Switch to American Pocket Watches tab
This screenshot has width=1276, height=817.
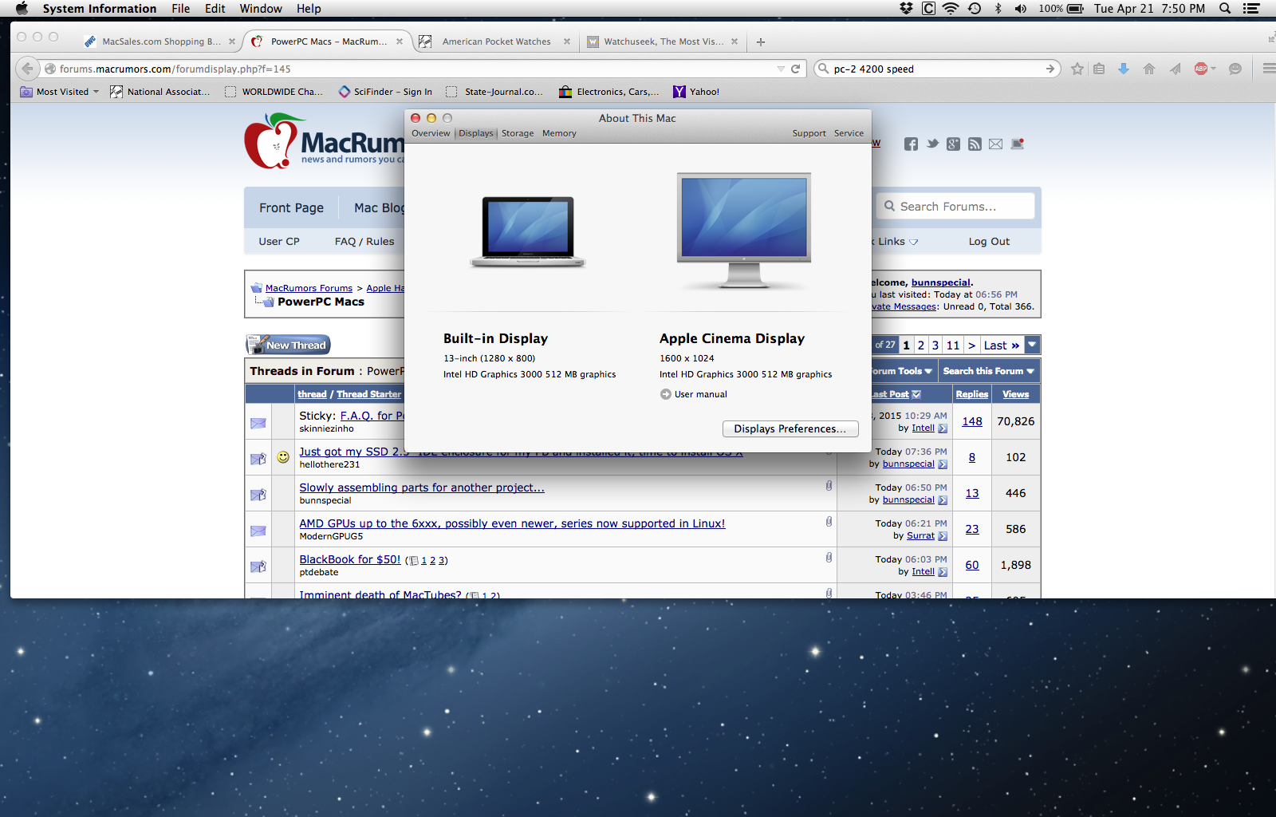click(x=496, y=41)
